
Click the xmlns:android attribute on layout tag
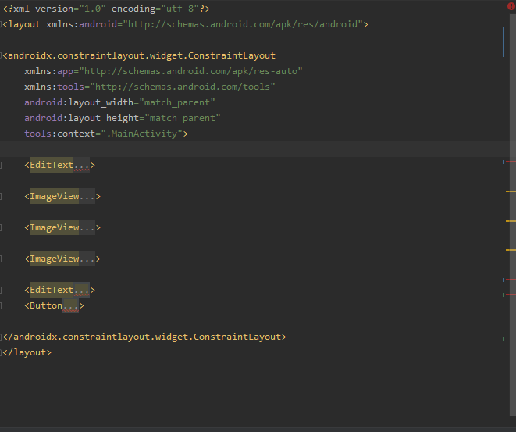point(82,24)
